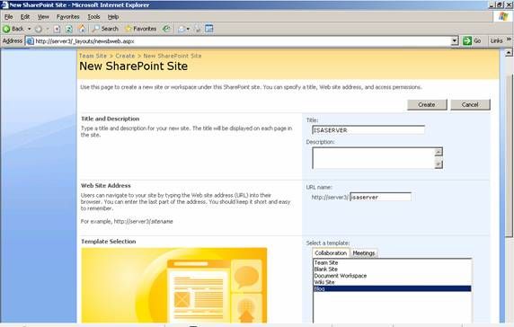Click the page icon in address bar
The image size is (514, 327).
pyautogui.click(x=30, y=41)
